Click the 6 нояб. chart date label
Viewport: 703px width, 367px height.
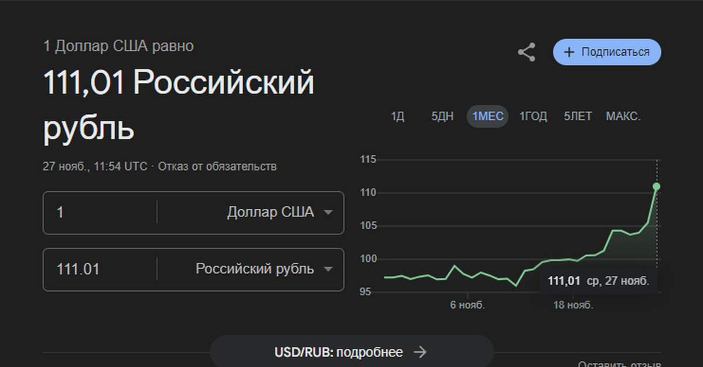(467, 305)
